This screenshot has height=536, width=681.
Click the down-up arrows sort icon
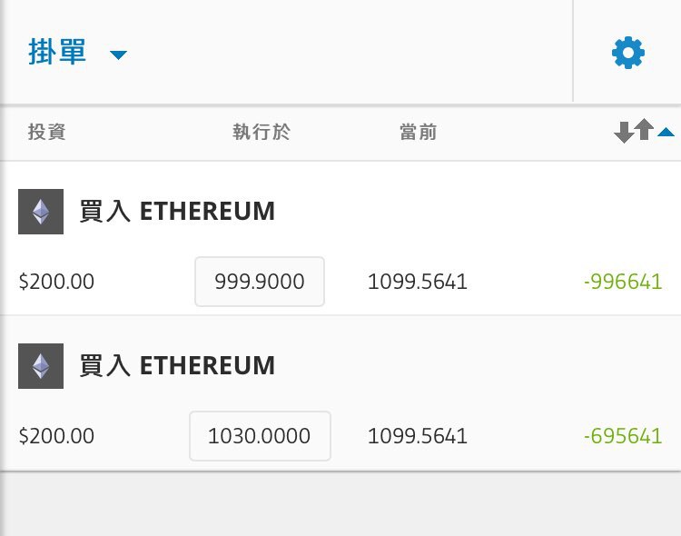tap(634, 132)
